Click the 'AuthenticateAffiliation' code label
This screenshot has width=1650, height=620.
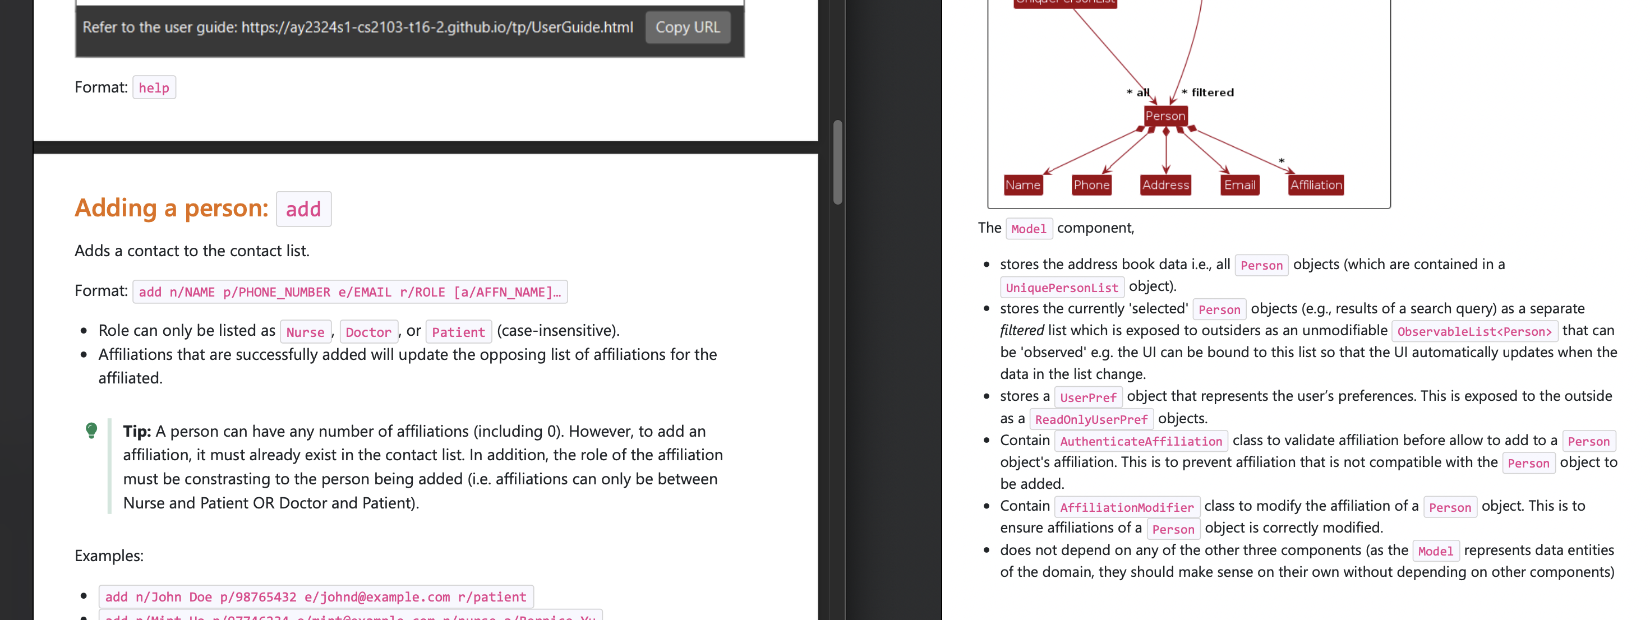click(x=1140, y=441)
